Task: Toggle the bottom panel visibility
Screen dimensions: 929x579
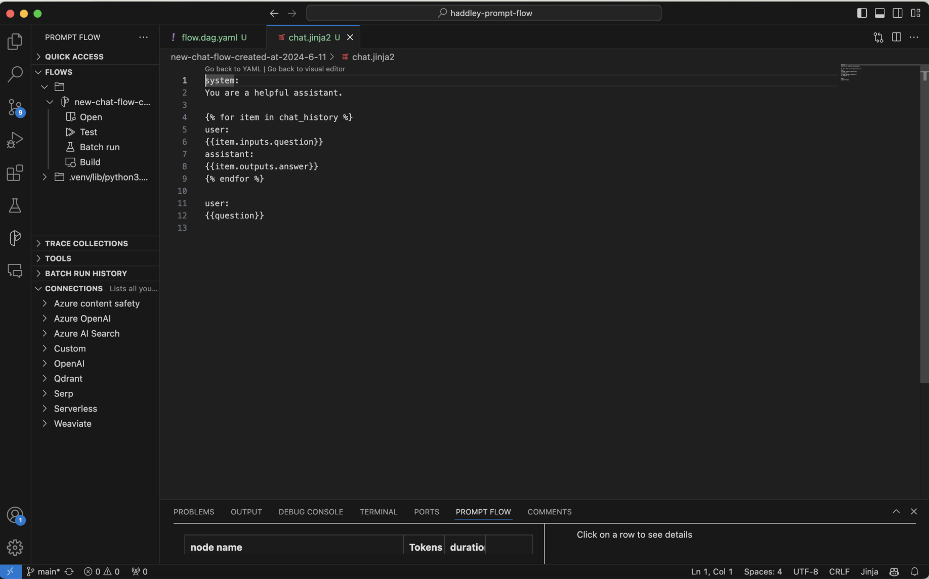Action: click(879, 13)
